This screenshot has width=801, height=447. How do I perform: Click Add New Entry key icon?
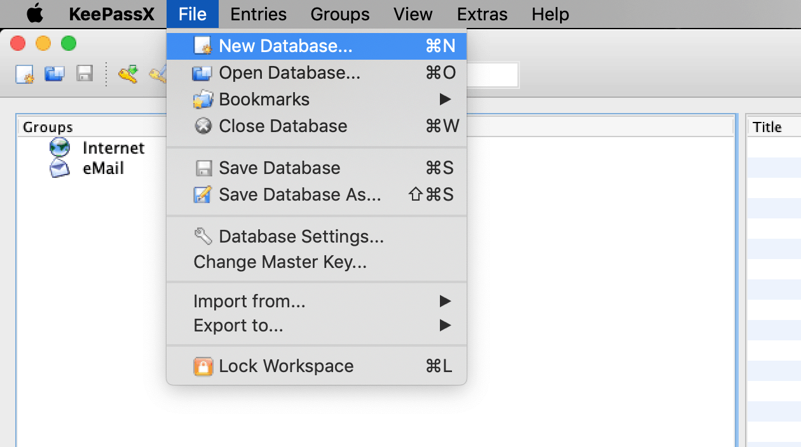tap(128, 74)
